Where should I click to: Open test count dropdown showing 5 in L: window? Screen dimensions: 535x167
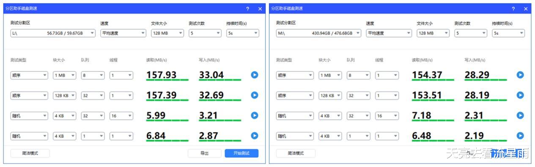click(x=205, y=33)
